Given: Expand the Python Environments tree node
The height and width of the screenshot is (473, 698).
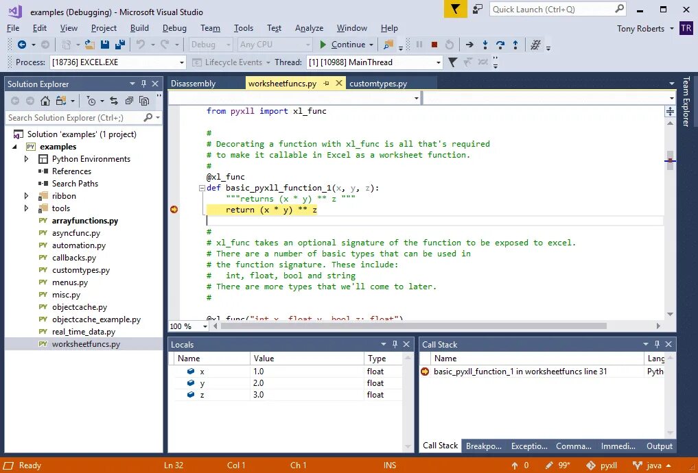Looking at the screenshot, I should click(x=26, y=159).
